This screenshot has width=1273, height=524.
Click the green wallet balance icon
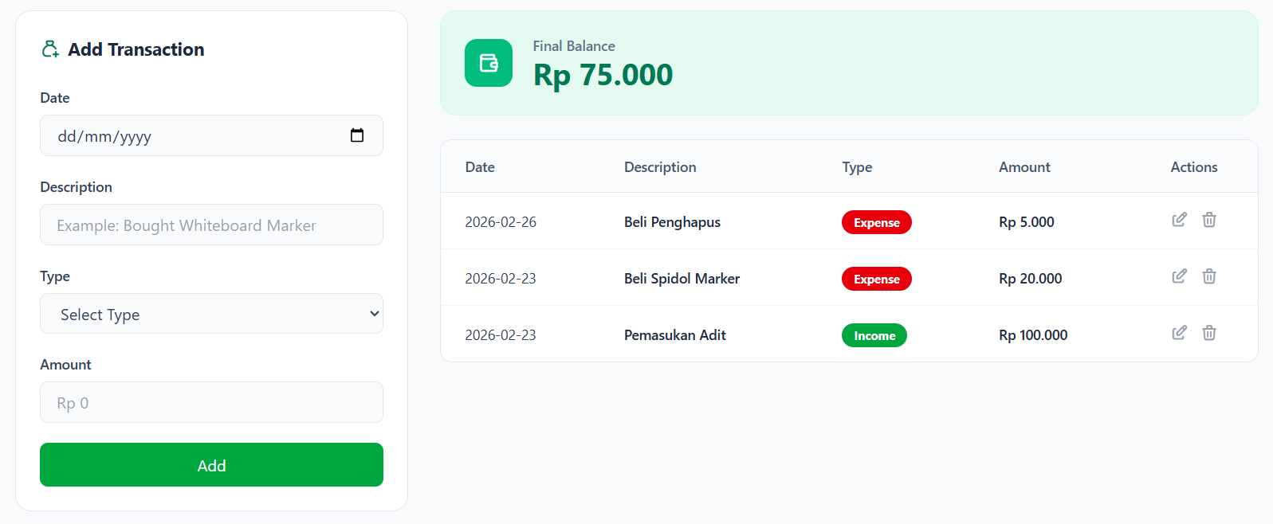click(x=489, y=63)
